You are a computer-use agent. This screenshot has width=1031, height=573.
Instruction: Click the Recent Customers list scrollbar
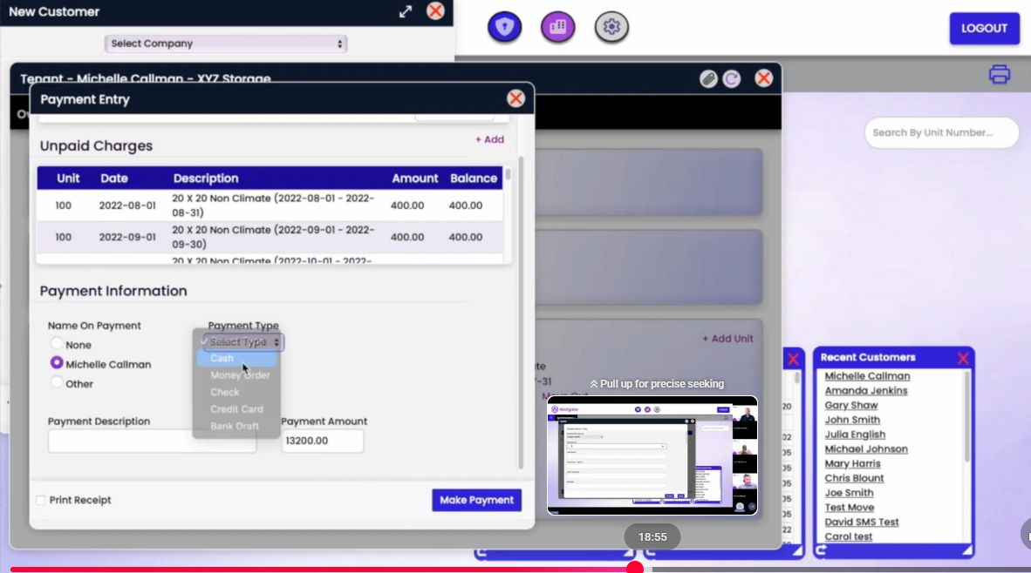point(966,416)
